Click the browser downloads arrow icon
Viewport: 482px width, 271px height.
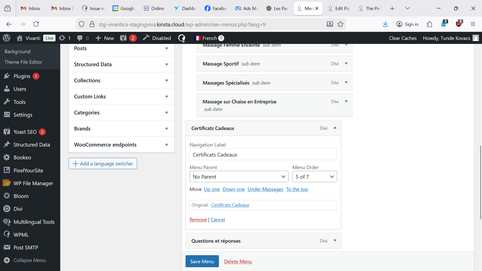(x=385, y=24)
